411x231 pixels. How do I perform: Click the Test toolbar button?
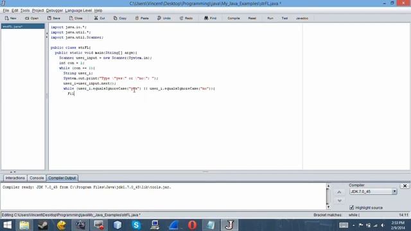click(x=284, y=19)
